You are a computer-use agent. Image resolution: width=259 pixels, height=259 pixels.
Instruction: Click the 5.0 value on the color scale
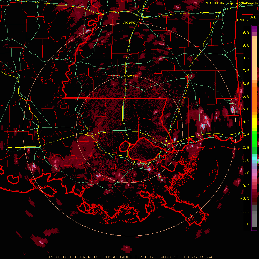pyautogui.click(x=246, y=109)
